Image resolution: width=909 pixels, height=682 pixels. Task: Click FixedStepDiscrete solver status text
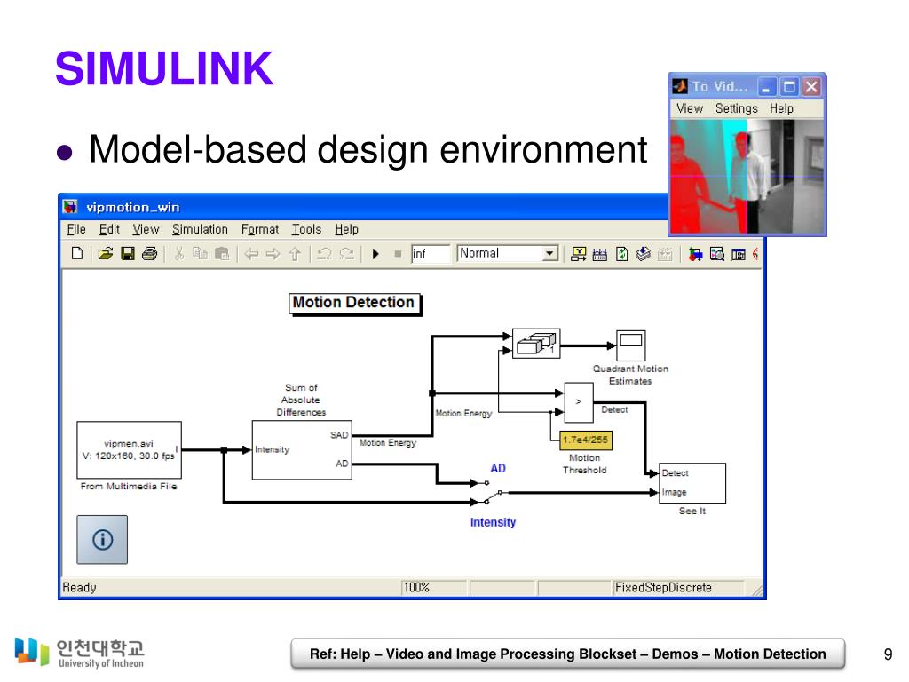coord(663,588)
